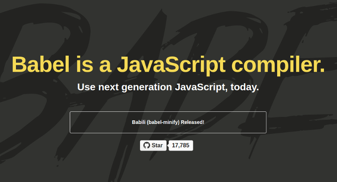Viewport: 337px width, 182px height.
Task: Click the word "compiler." in the headline
Action: (278, 66)
